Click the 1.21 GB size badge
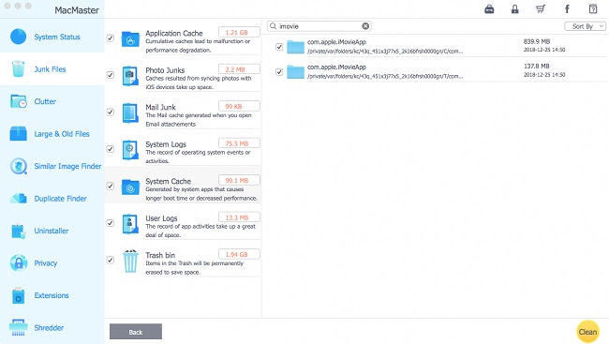Viewport: 609px width, 344px height. [239, 32]
